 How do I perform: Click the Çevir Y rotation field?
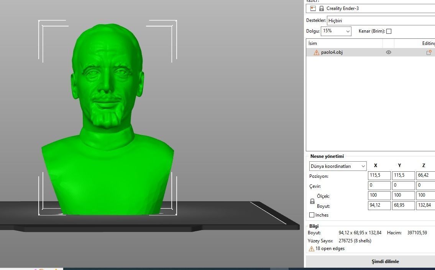[x=403, y=186]
